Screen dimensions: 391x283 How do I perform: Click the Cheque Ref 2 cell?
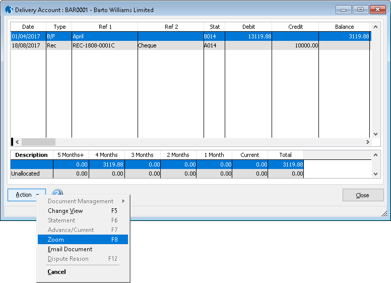coord(171,45)
